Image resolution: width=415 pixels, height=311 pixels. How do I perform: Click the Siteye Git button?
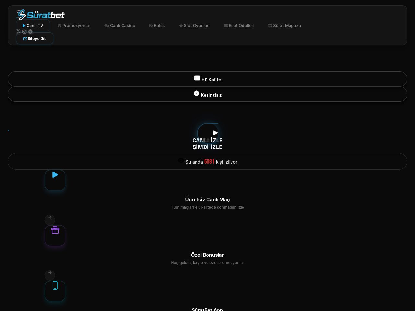(35, 38)
